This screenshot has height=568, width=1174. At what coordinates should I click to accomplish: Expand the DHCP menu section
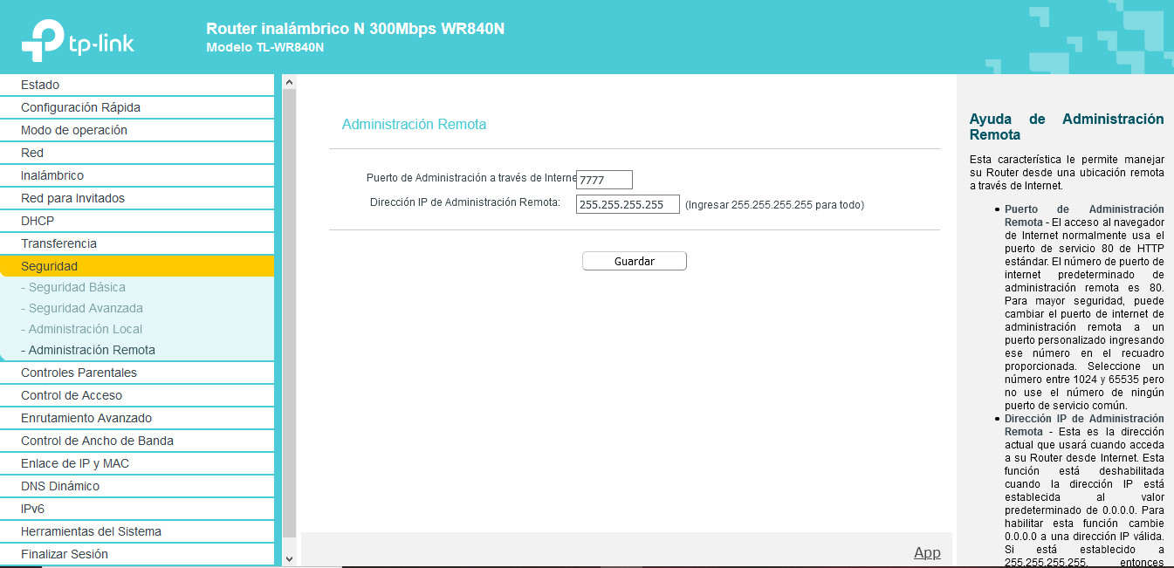[x=38, y=221]
